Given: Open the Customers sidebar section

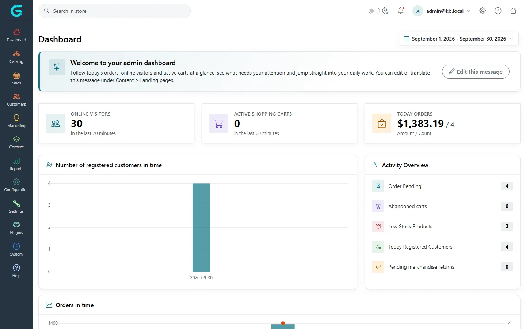Looking at the screenshot, I should point(16,100).
